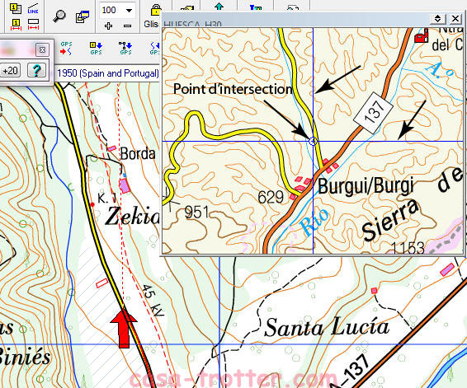The width and height of the screenshot is (467, 388).
Task: Click the Glis label under the padlock
Action: [151, 24]
